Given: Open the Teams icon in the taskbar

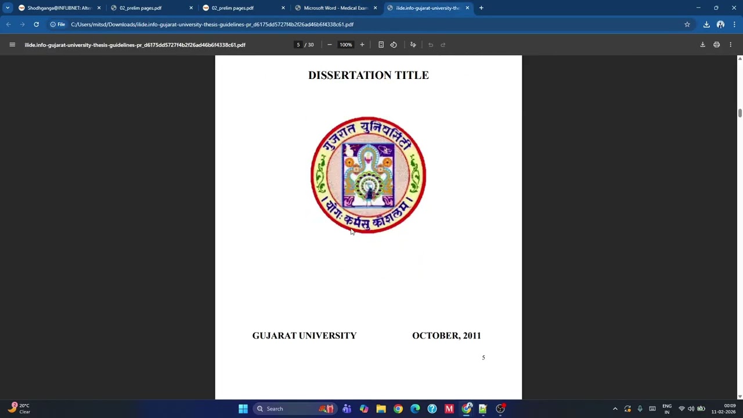Looking at the screenshot, I should point(347,409).
